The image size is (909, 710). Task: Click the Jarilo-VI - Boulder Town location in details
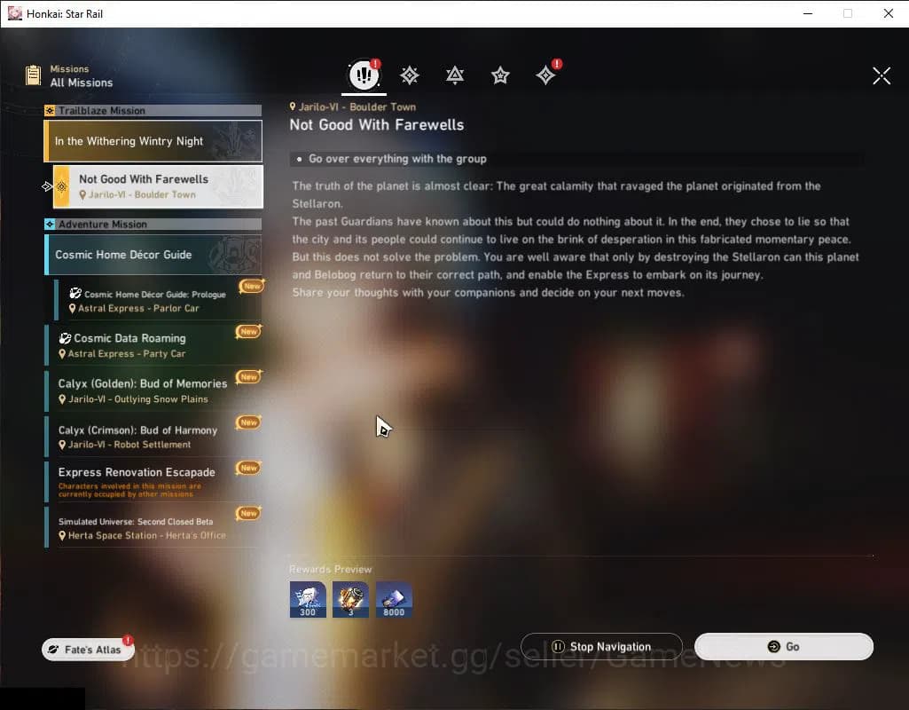[353, 106]
